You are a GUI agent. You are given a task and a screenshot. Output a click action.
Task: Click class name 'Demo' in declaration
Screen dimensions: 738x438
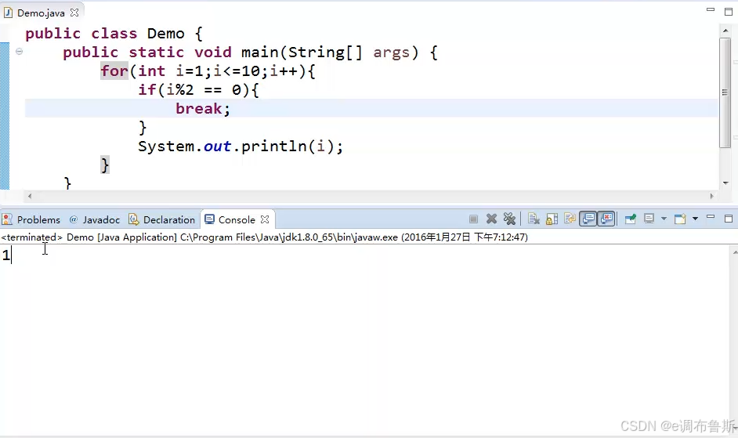165,34
